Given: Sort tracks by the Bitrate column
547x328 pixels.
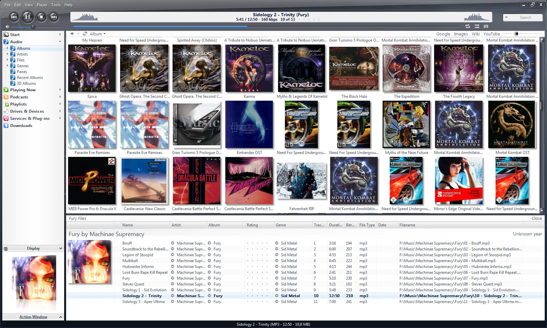Looking at the screenshot, I should point(351,225).
